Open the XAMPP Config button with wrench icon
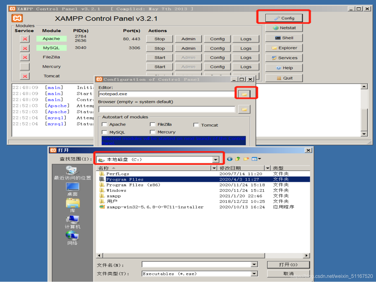376x282 pixels. point(284,18)
